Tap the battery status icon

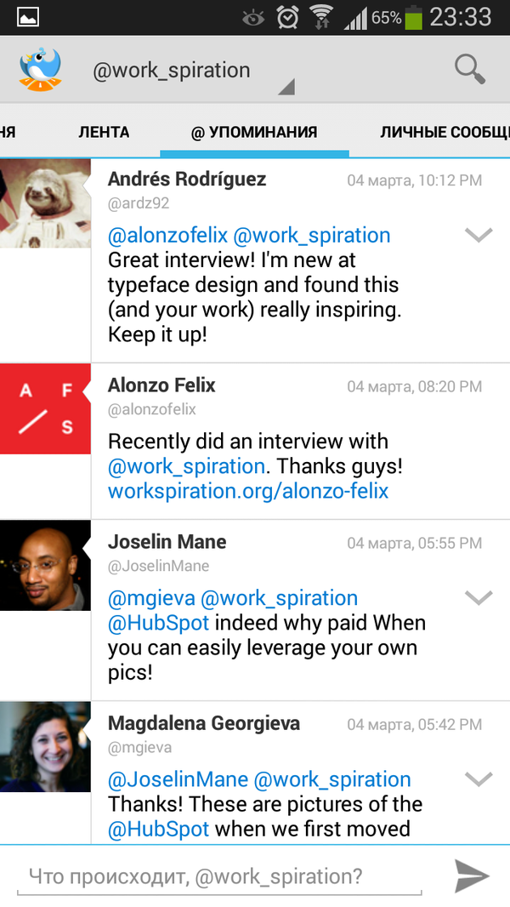[x=413, y=17]
